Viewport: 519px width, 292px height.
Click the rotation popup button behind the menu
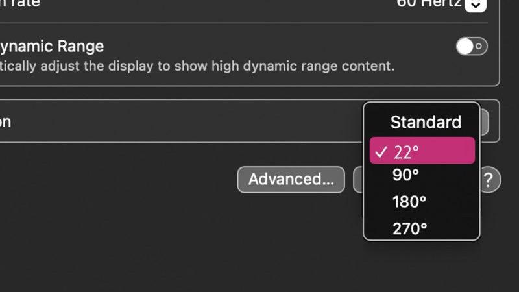(x=484, y=122)
